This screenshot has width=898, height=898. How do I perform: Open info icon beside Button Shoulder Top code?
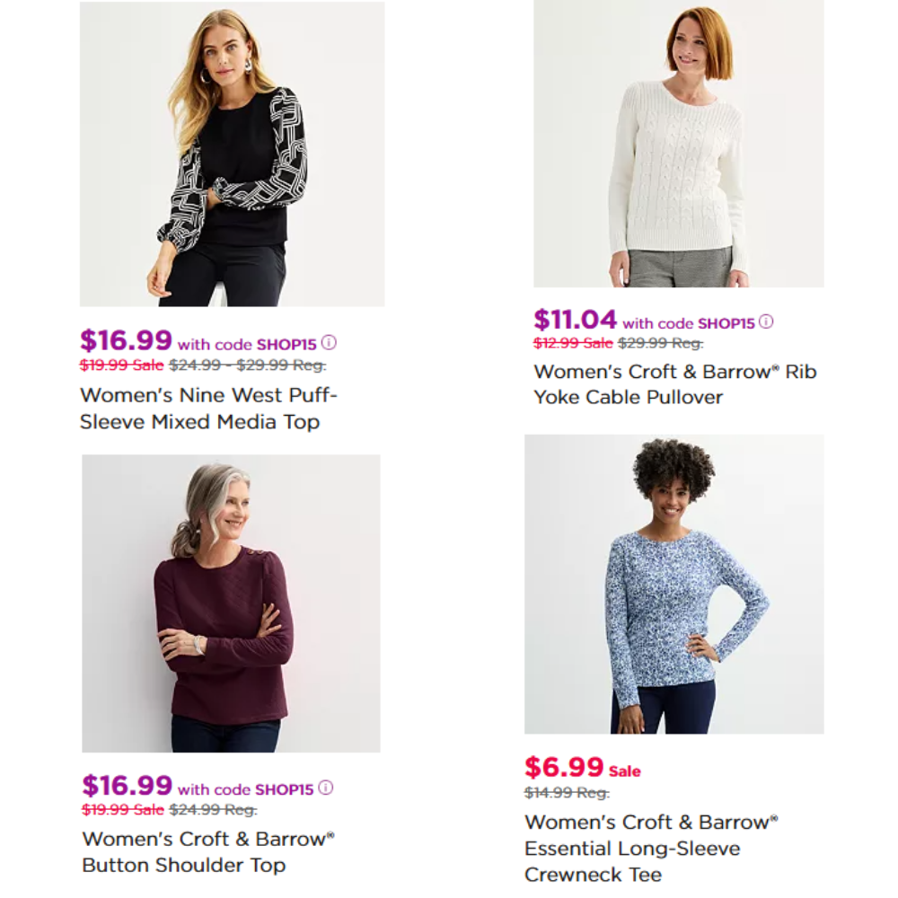point(325,788)
